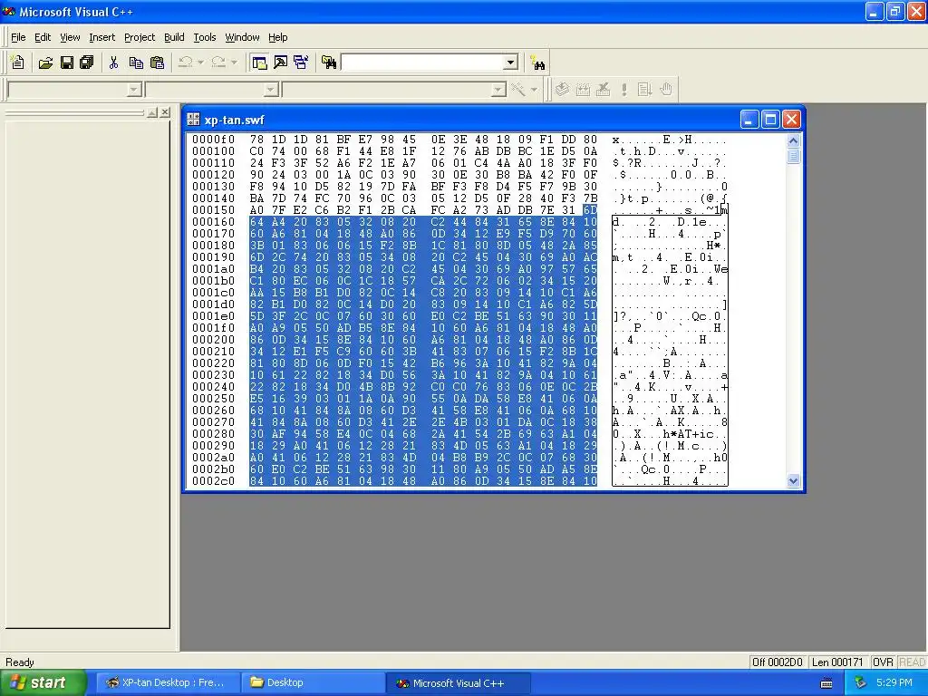928x696 pixels.
Task: Click the hex view scroll up arrow
Action: (x=793, y=140)
